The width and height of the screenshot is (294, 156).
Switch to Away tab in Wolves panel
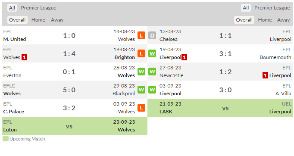click(57, 20)
